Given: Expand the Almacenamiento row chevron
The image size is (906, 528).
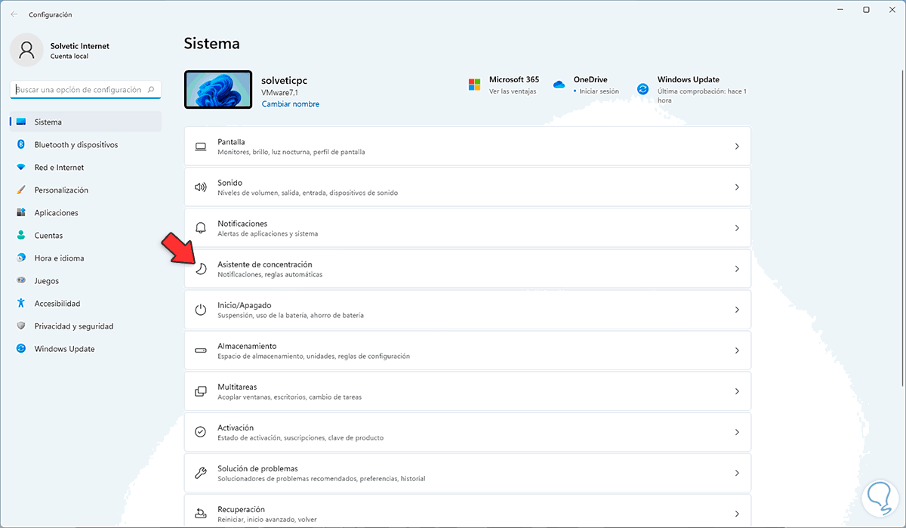Looking at the screenshot, I should pyautogui.click(x=737, y=350).
